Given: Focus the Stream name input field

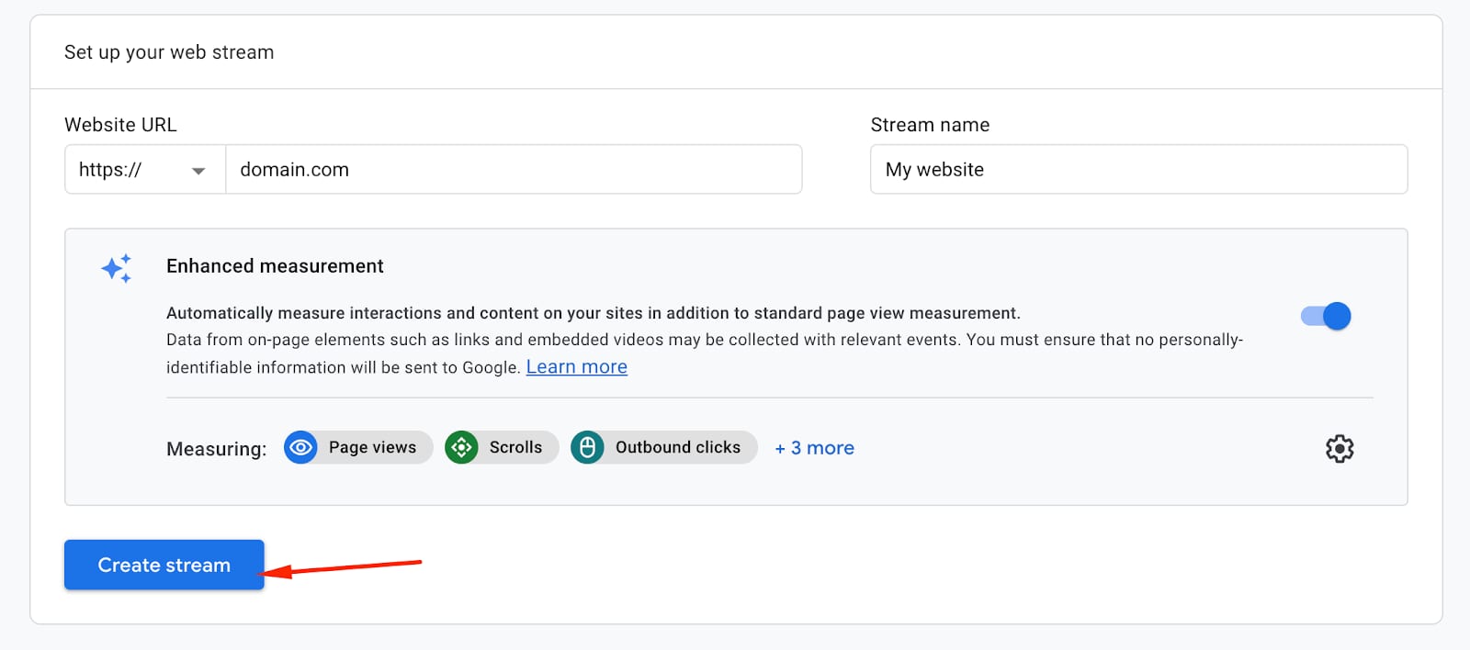Looking at the screenshot, I should coord(1137,170).
